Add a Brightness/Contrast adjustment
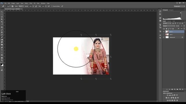 167,95
